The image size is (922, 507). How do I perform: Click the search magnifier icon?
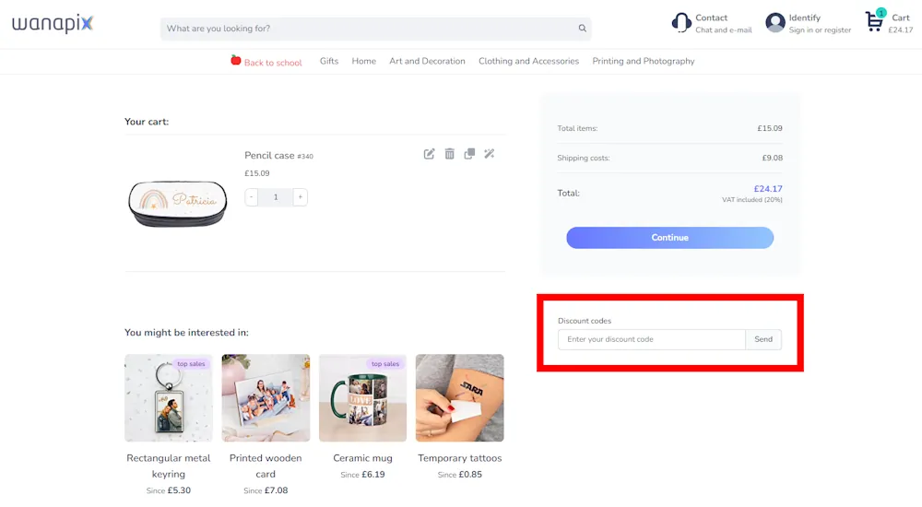click(x=582, y=29)
